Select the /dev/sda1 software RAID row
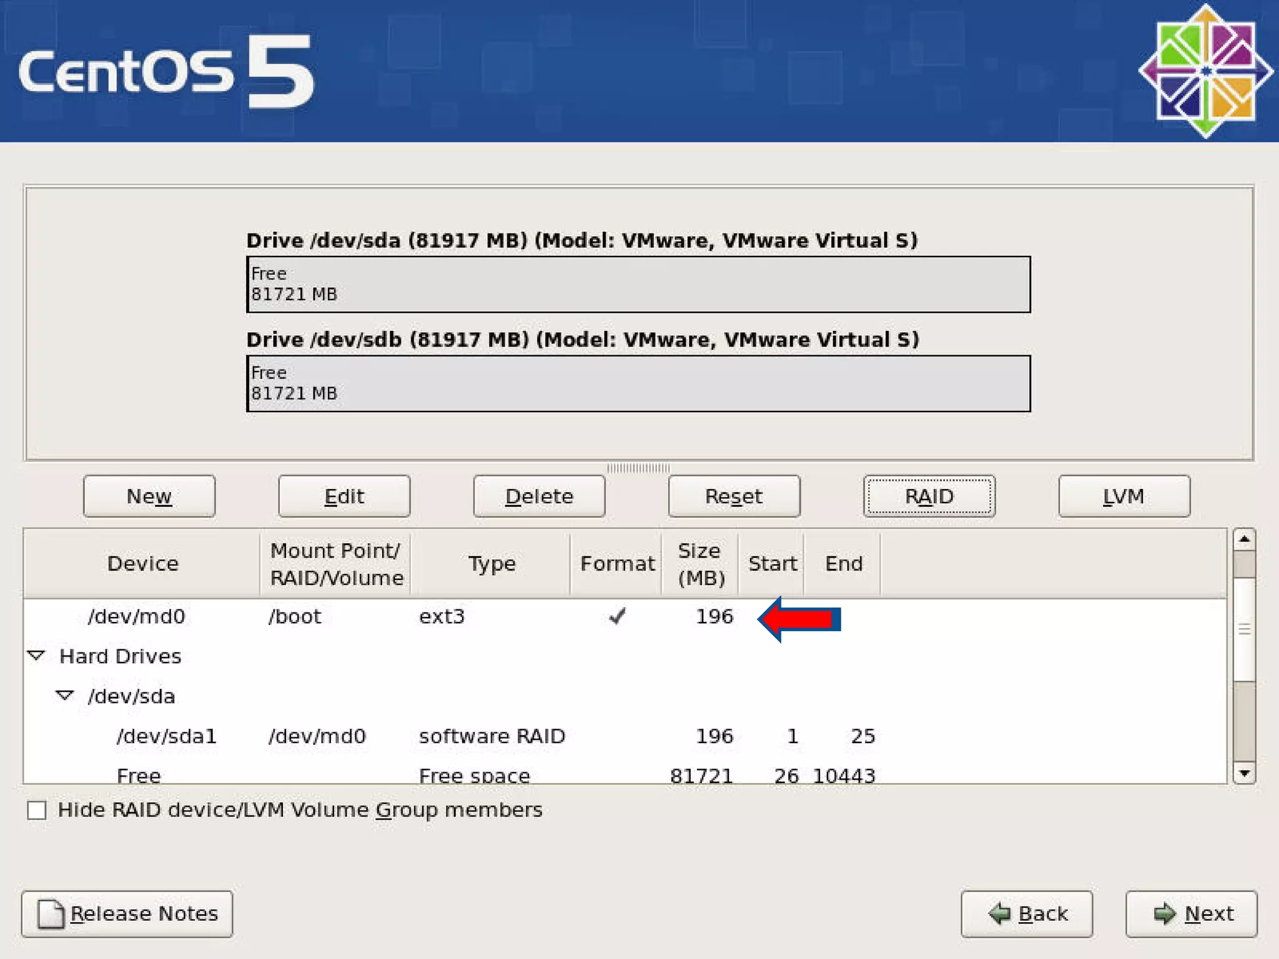1279x959 pixels. point(166,736)
